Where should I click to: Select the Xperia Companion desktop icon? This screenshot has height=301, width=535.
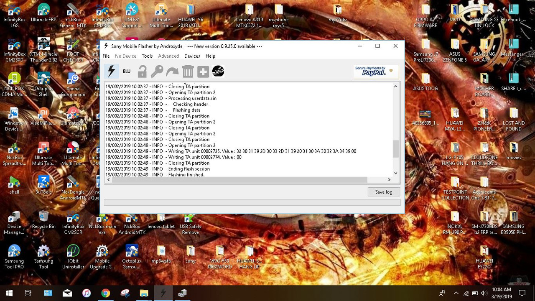click(x=73, y=84)
